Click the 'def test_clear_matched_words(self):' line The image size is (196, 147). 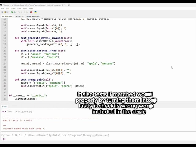40,51
